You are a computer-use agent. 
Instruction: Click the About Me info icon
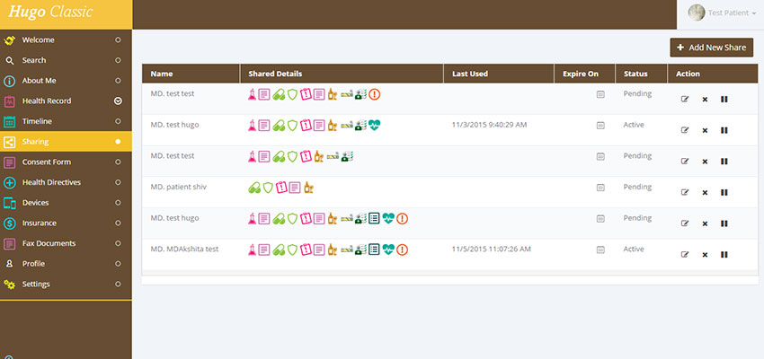click(10, 82)
